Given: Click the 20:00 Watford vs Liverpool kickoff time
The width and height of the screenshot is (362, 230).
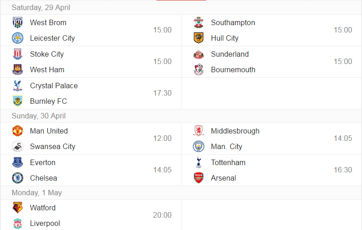Looking at the screenshot, I should point(162,215).
